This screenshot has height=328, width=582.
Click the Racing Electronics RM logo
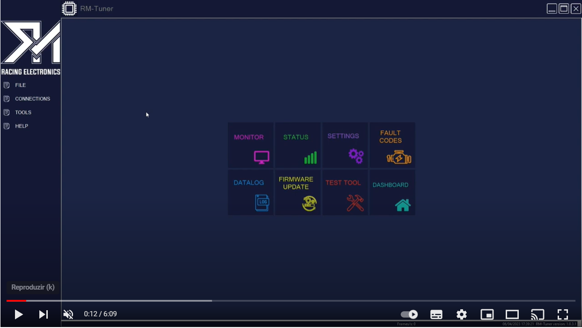point(30,45)
